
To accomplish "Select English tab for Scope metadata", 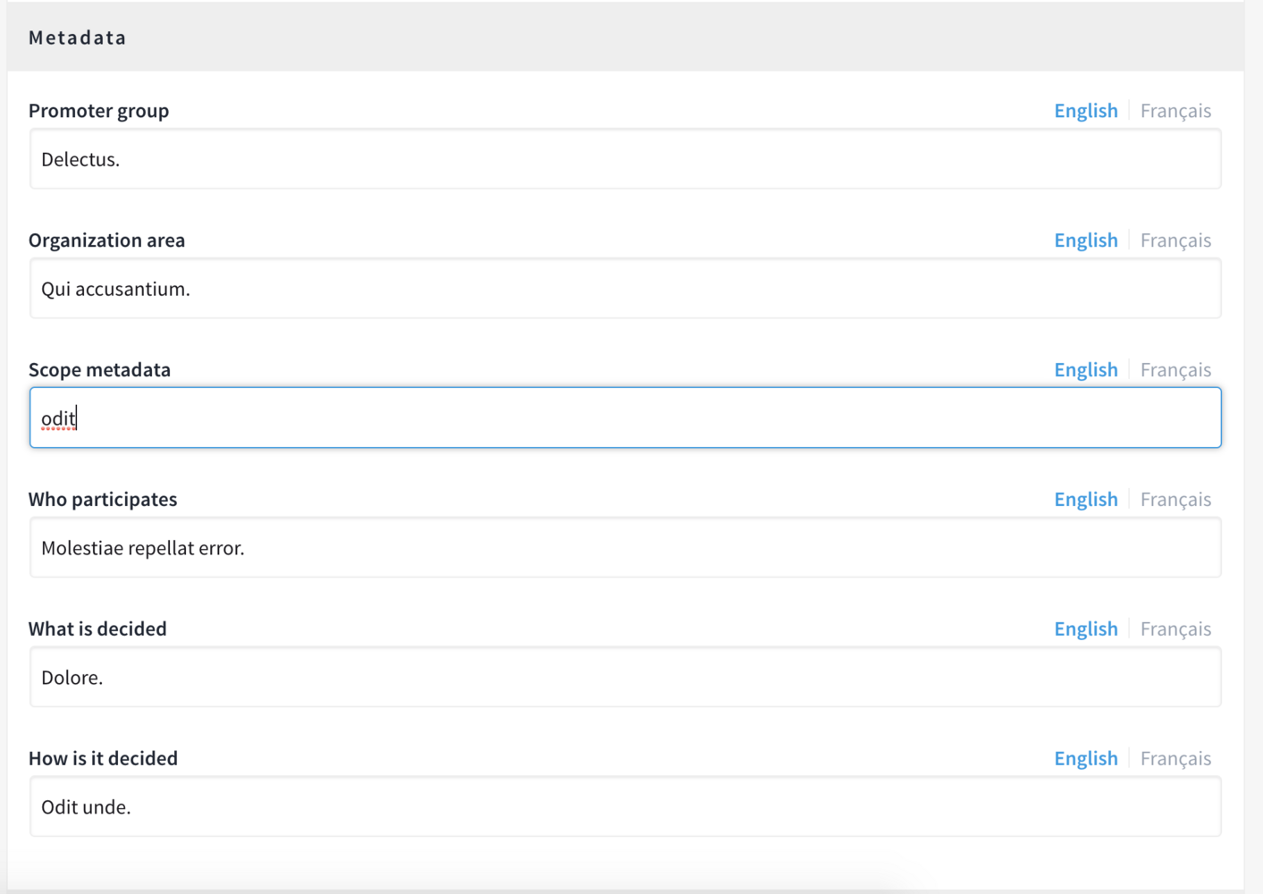I will click(1085, 370).
